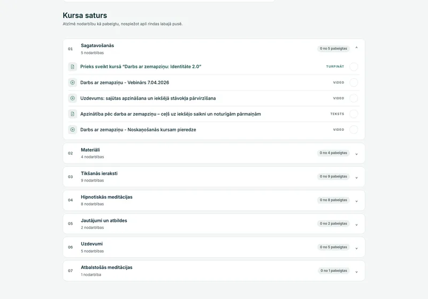Click '0 no 9 pabeigtas' progress badge

(333, 176)
